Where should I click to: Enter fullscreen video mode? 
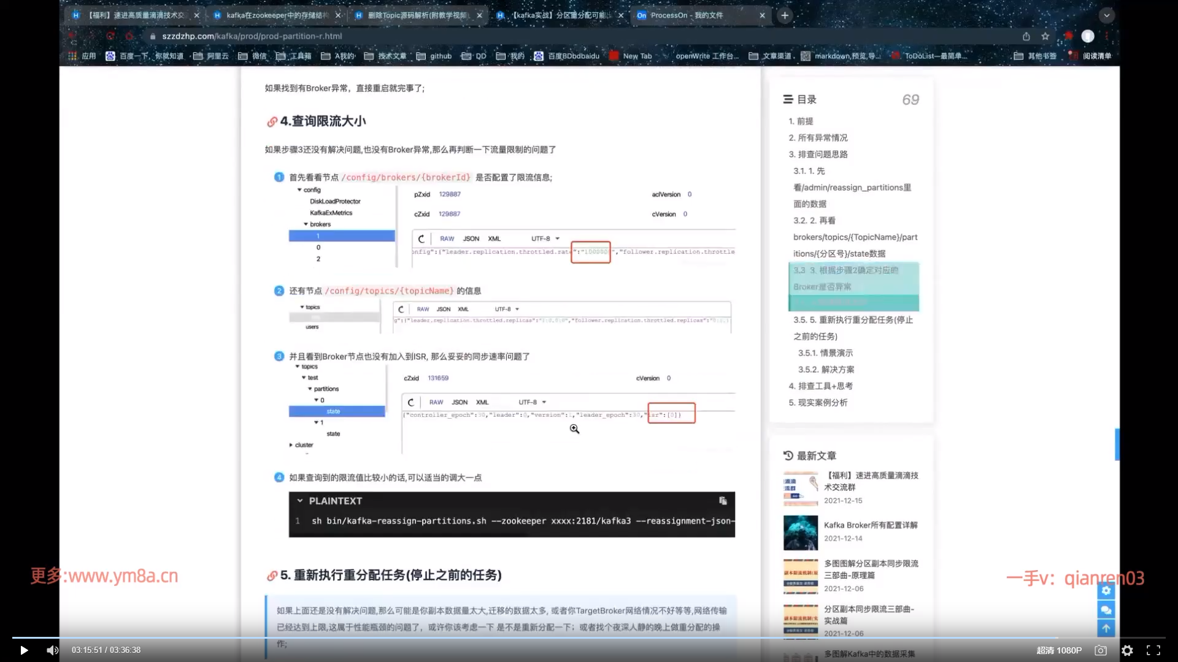click(1153, 650)
